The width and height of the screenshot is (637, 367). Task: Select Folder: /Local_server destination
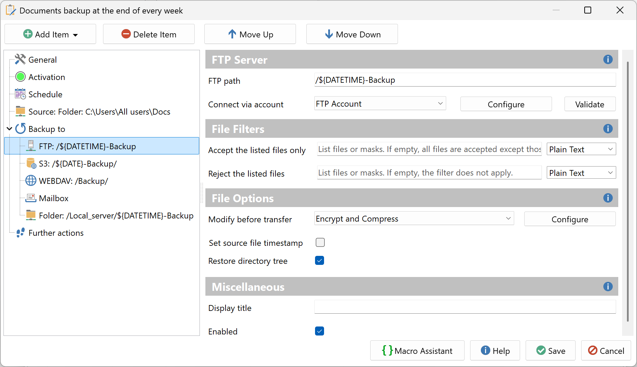click(116, 215)
